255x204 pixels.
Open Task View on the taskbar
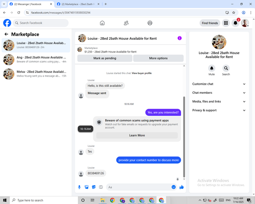pyautogui.click(x=92, y=200)
